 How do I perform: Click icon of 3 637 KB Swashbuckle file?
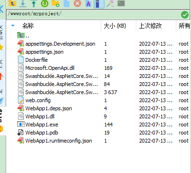click(21, 92)
